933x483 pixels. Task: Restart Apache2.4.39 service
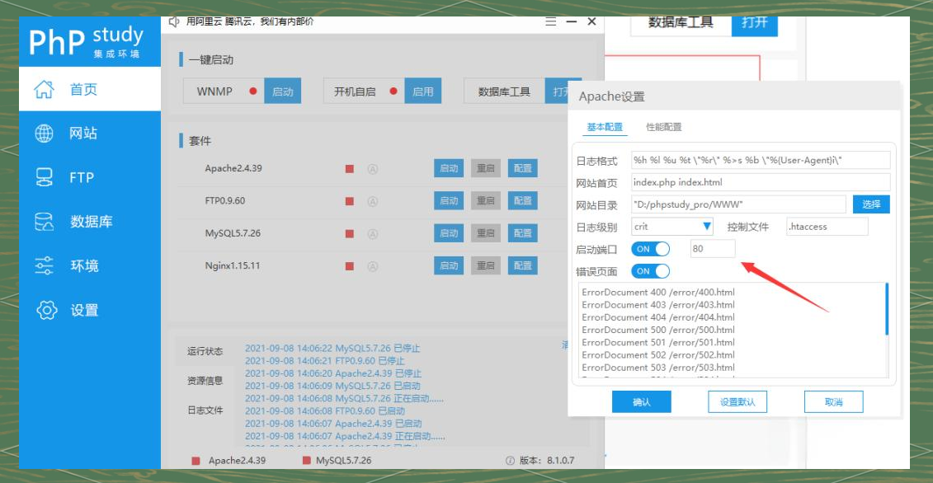[486, 168]
